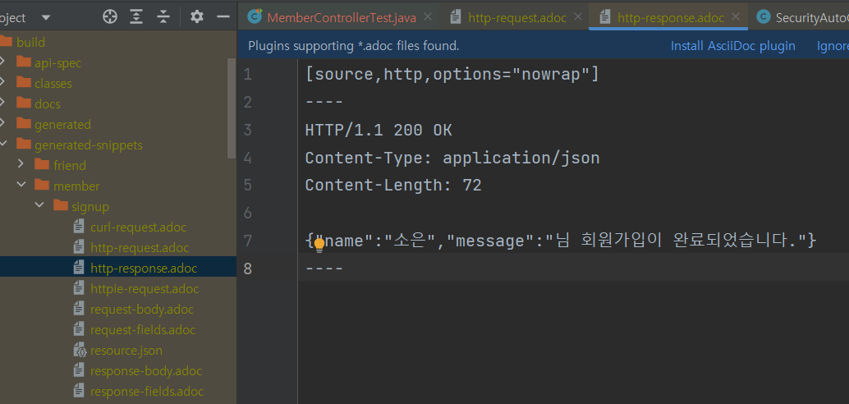Click line number 8 in gutter
This screenshot has width=849, height=404.
click(x=247, y=268)
